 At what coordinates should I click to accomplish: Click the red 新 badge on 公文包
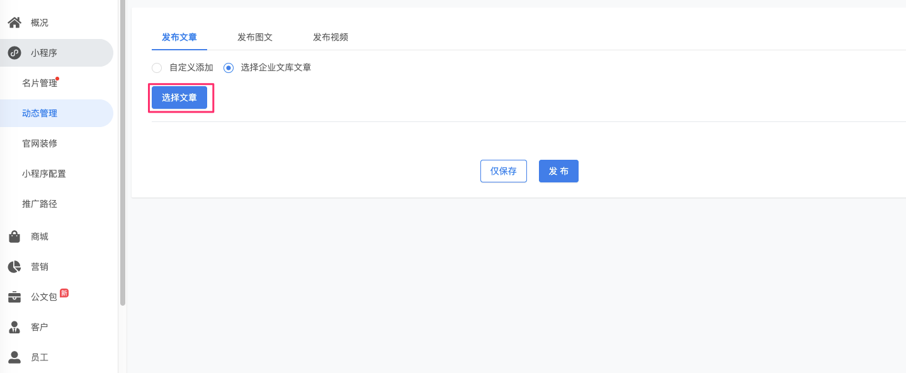(x=64, y=293)
